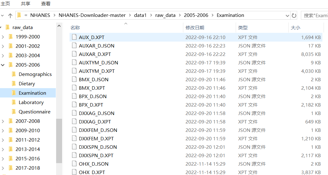Select OHX_D.JSON file icon
Screen dimensions: 328x175
pos(74,164)
